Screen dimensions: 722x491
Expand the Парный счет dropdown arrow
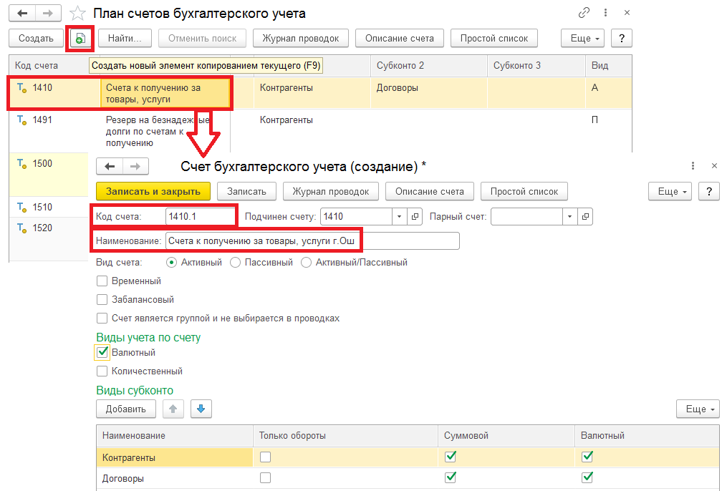click(569, 216)
